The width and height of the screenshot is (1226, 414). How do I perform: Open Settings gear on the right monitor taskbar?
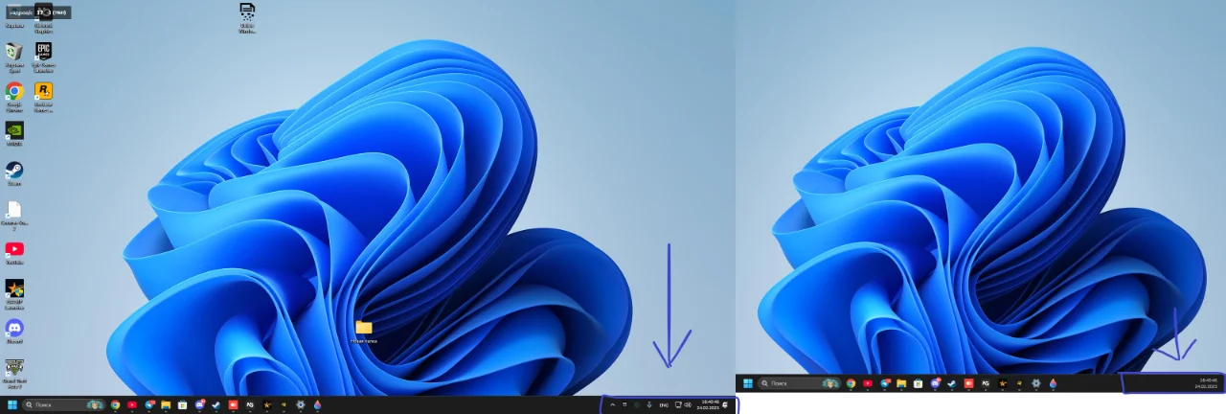[1035, 383]
